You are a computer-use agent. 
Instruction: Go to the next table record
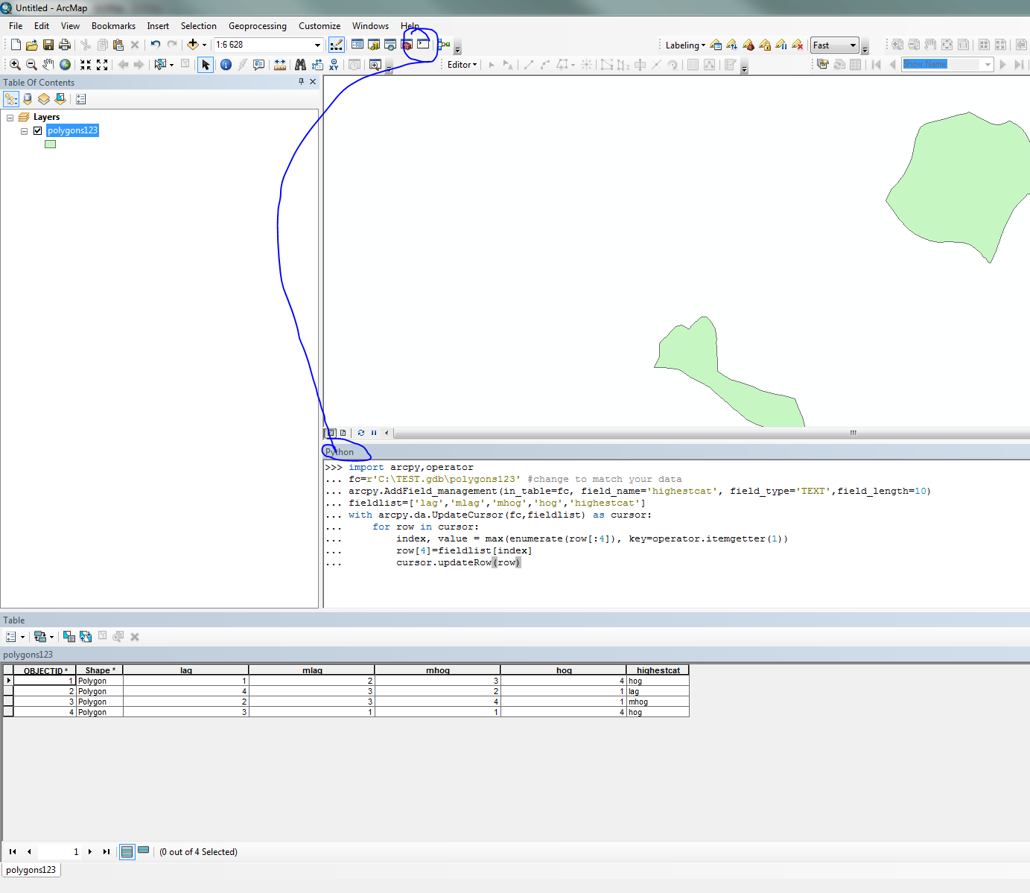(x=90, y=851)
